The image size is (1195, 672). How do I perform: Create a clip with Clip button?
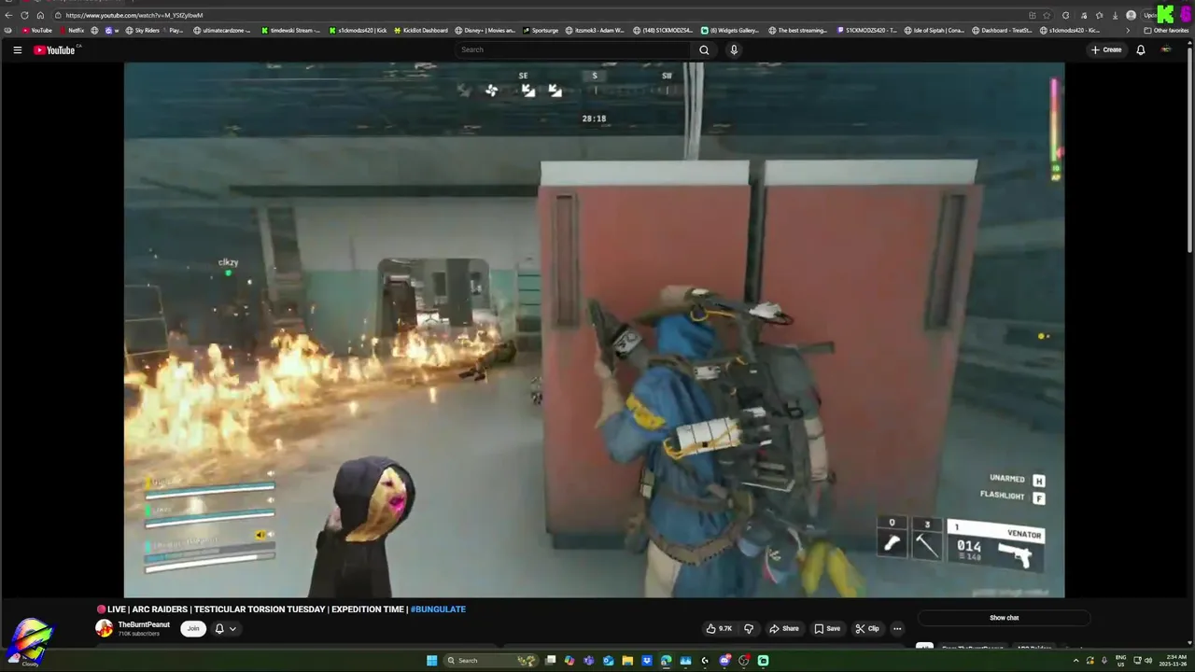point(867,628)
